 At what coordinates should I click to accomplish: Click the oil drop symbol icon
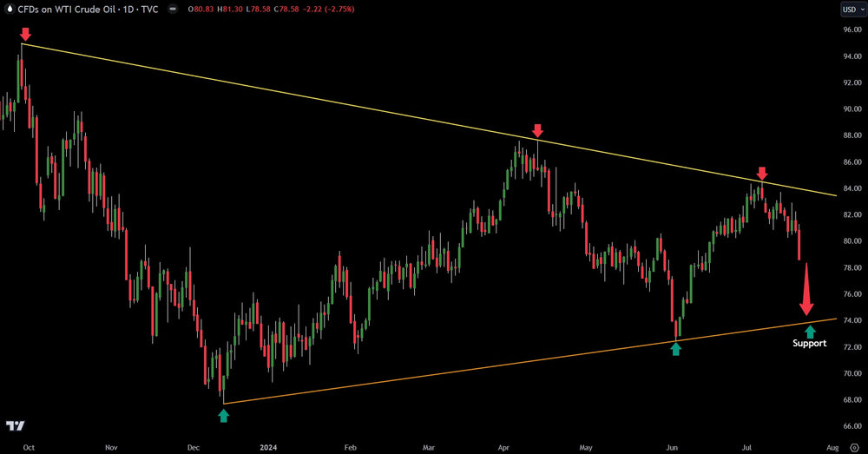[x=9, y=10]
